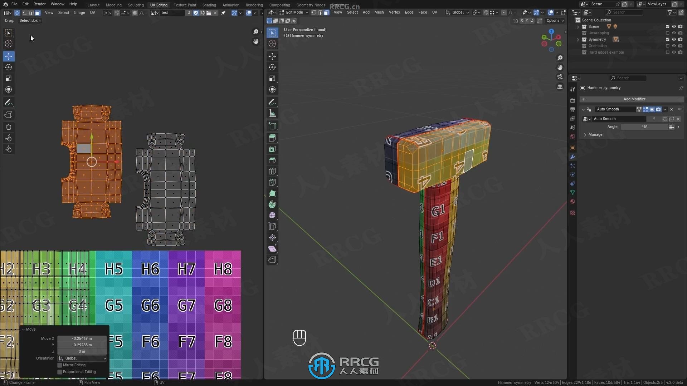Click Hammer_symmetry object in outliner
This screenshot has height=386, width=687.
tap(604, 87)
